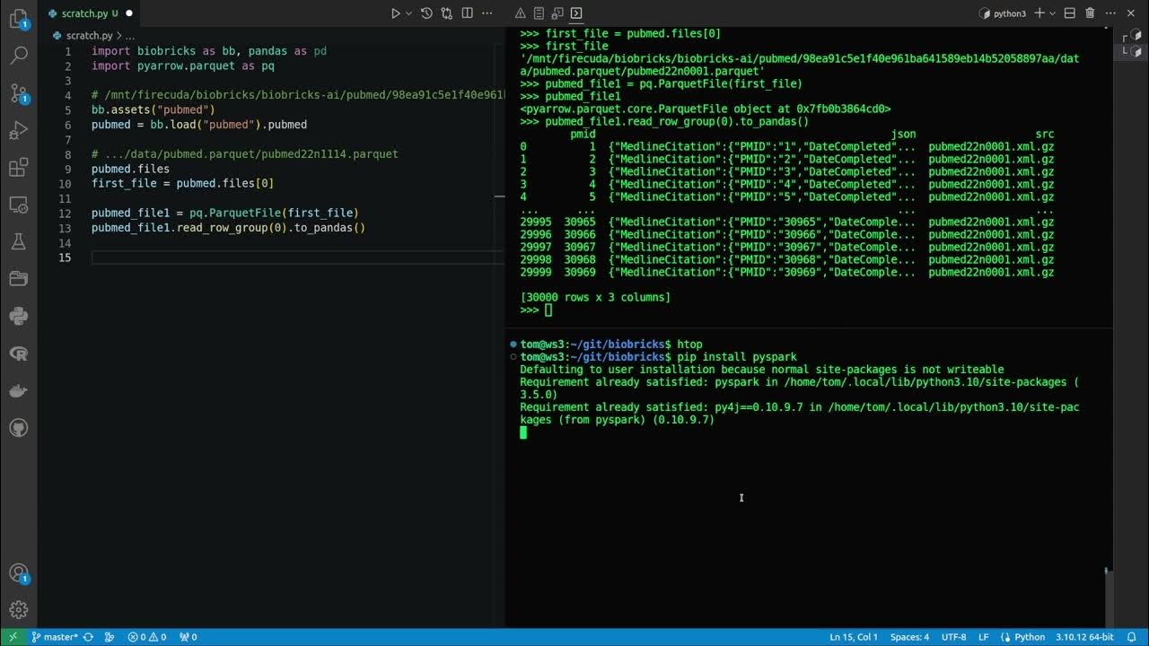This screenshot has height=646, width=1149.
Task: Click the graph icon beside sync in status bar
Action: [110, 637]
